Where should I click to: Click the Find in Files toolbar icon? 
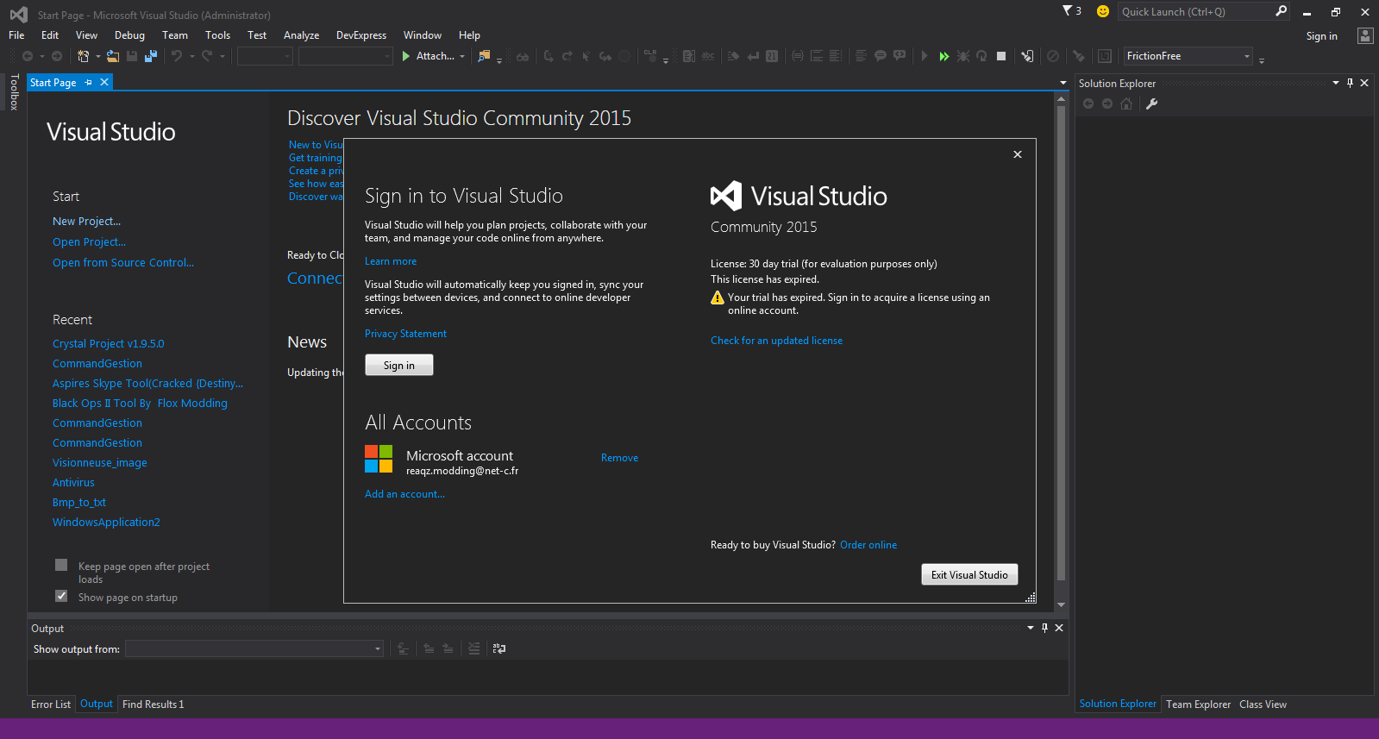[484, 56]
